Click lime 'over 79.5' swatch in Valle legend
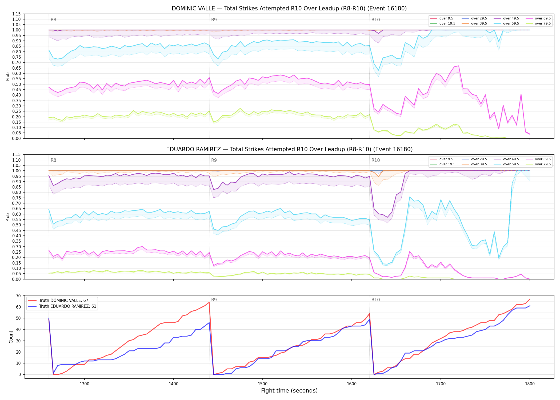560x400 pixels. 529,23
